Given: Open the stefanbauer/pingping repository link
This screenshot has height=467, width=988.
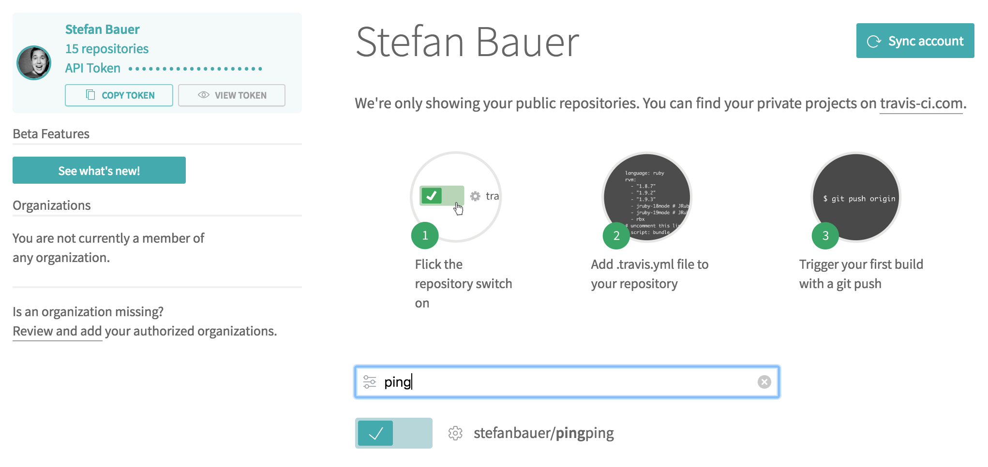Looking at the screenshot, I should [x=544, y=433].
